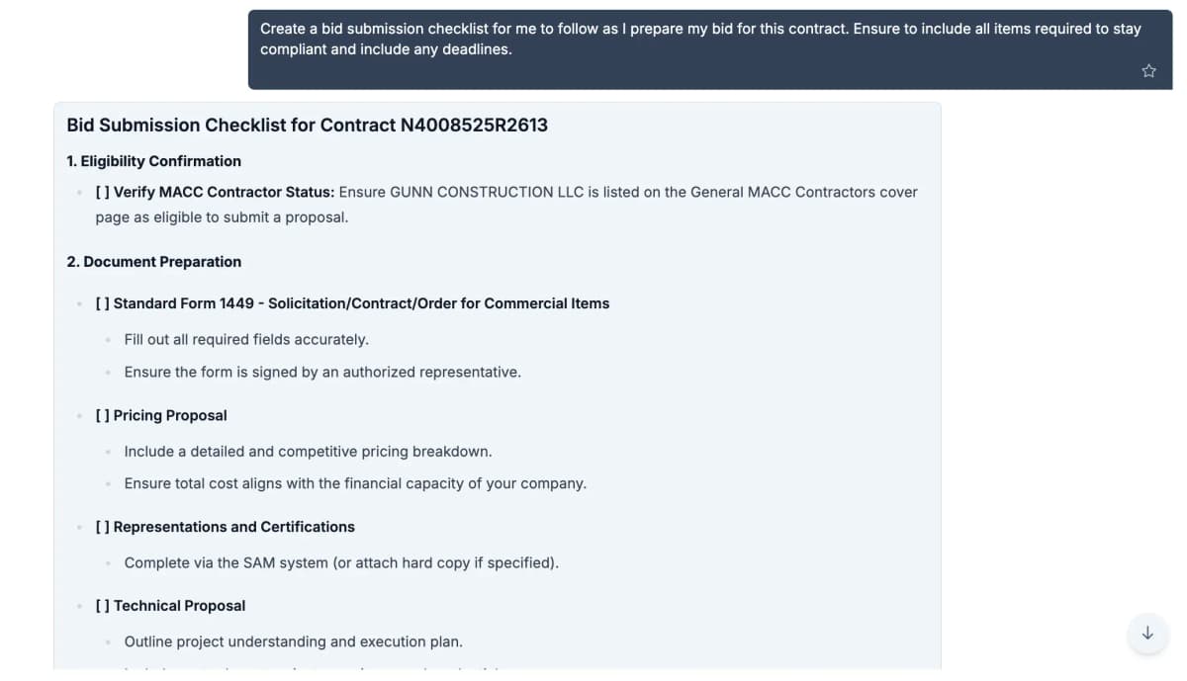
Task: Click inside the checklist response card
Action: [x=495, y=395]
